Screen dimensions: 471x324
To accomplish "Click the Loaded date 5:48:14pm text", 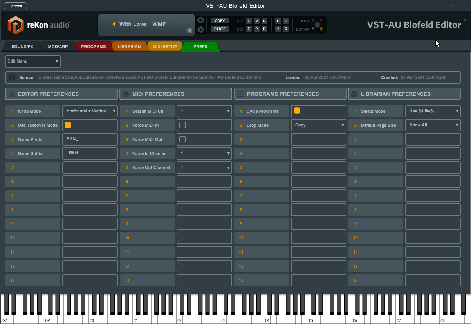I will (x=327, y=77).
